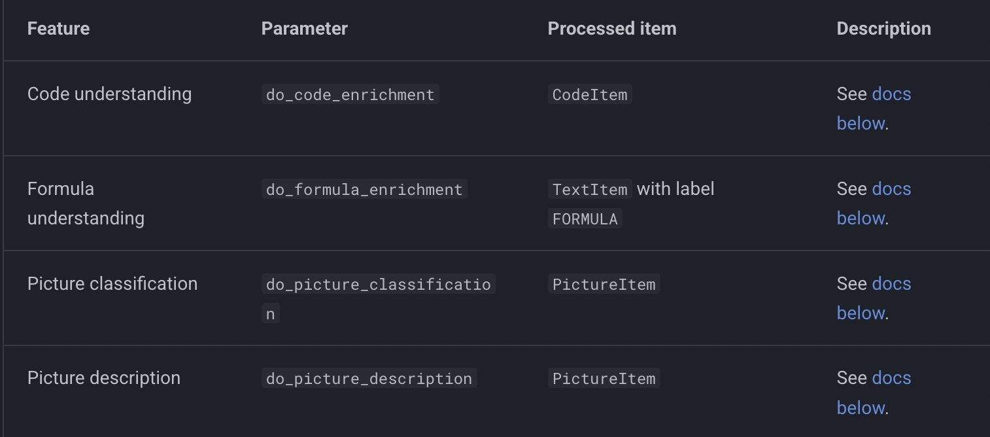Select the CodeItem processed item
The width and height of the screenshot is (990, 437).
[590, 94]
